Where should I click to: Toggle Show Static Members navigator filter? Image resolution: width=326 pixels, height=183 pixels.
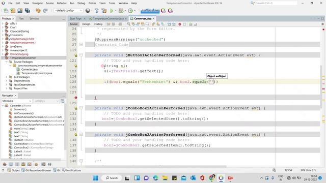(x=17, y=164)
